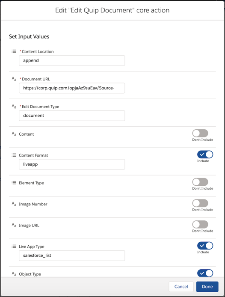
Task: Enable the Content include toggle
Action: [200, 133]
